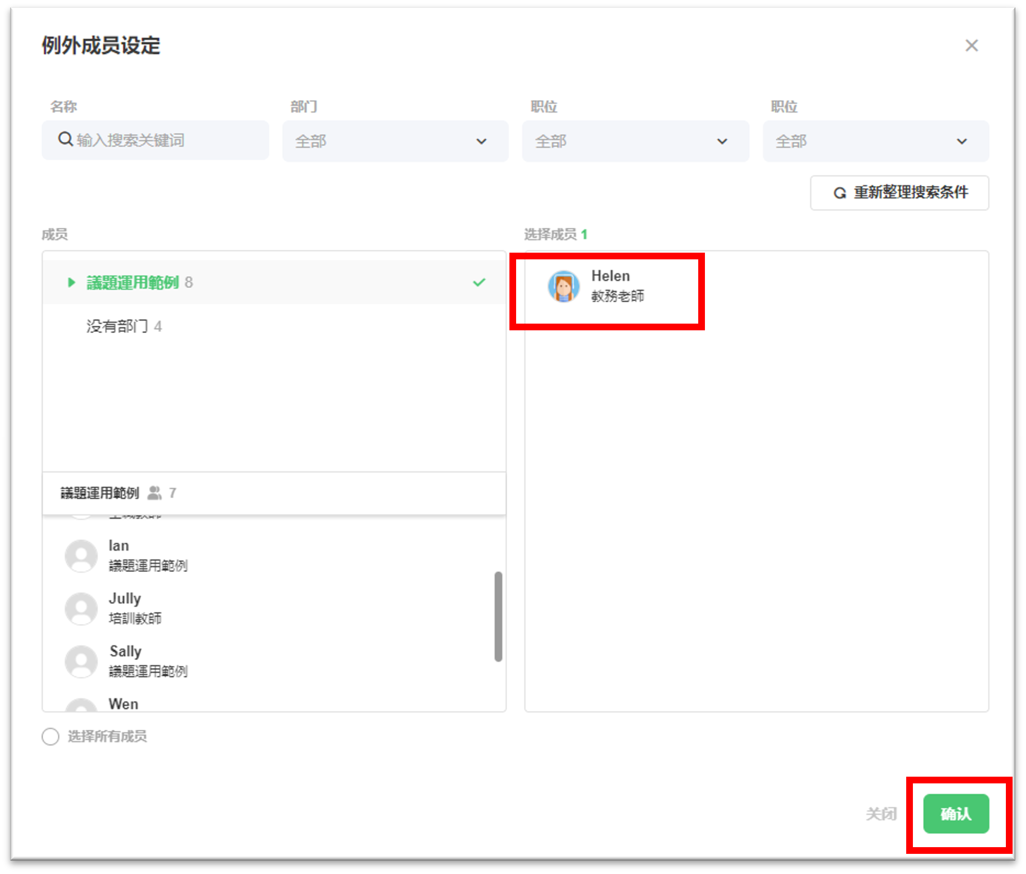Enable 选择所有成员 radio option
The width and height of the screenshot is (1026, 874).
pyautogui.click(x=50, y=736)
